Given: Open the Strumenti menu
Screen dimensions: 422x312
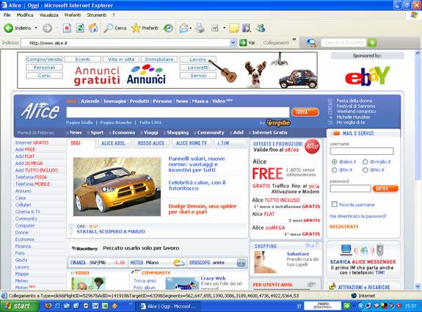Looking at the screenshot, I should point(97,15).
